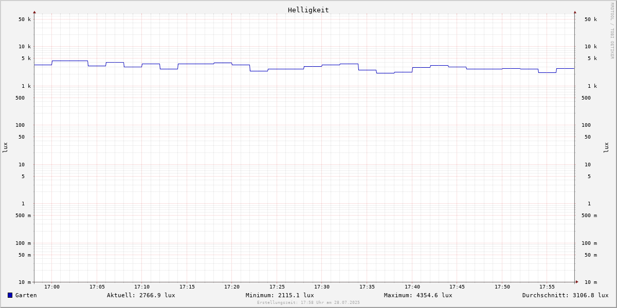Click the Garten legend label
The height and width of the screenshot is (308, 617).
click(x=26, y=295)
